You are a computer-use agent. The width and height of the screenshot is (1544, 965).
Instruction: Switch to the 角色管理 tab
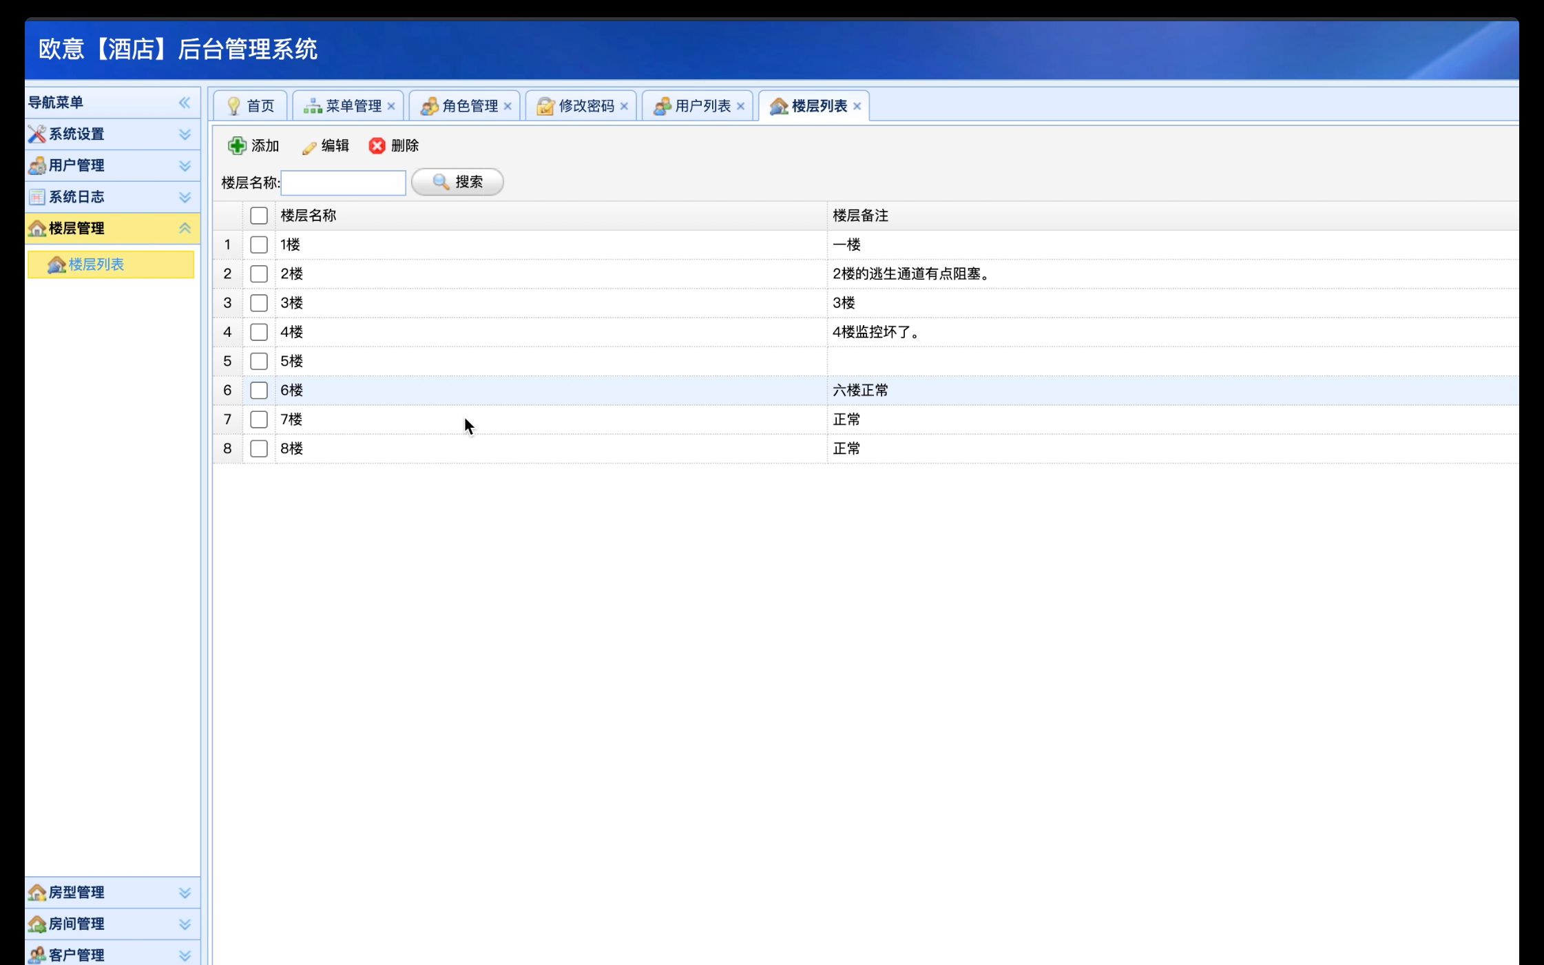tap(468, 106)
